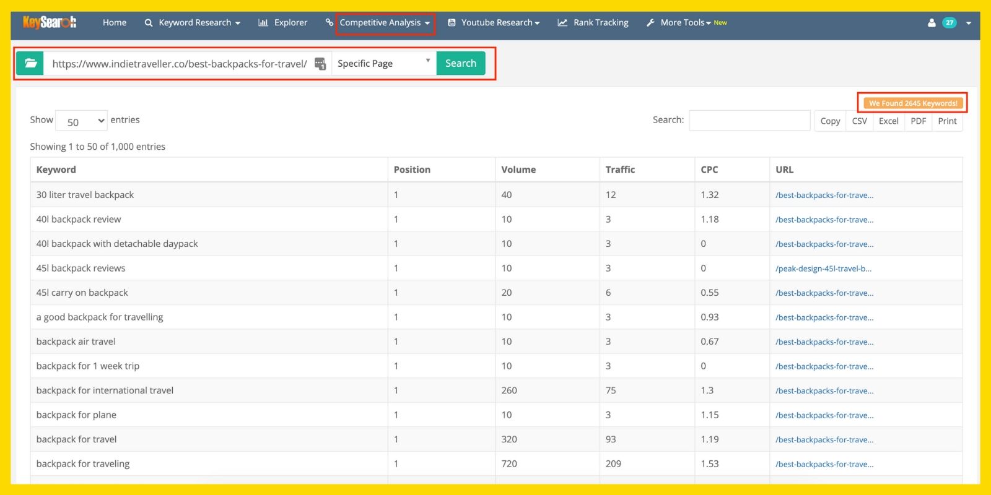The image size is (991, 495).
Task: Click CPC value 1.32
Action: pos(710,195)
